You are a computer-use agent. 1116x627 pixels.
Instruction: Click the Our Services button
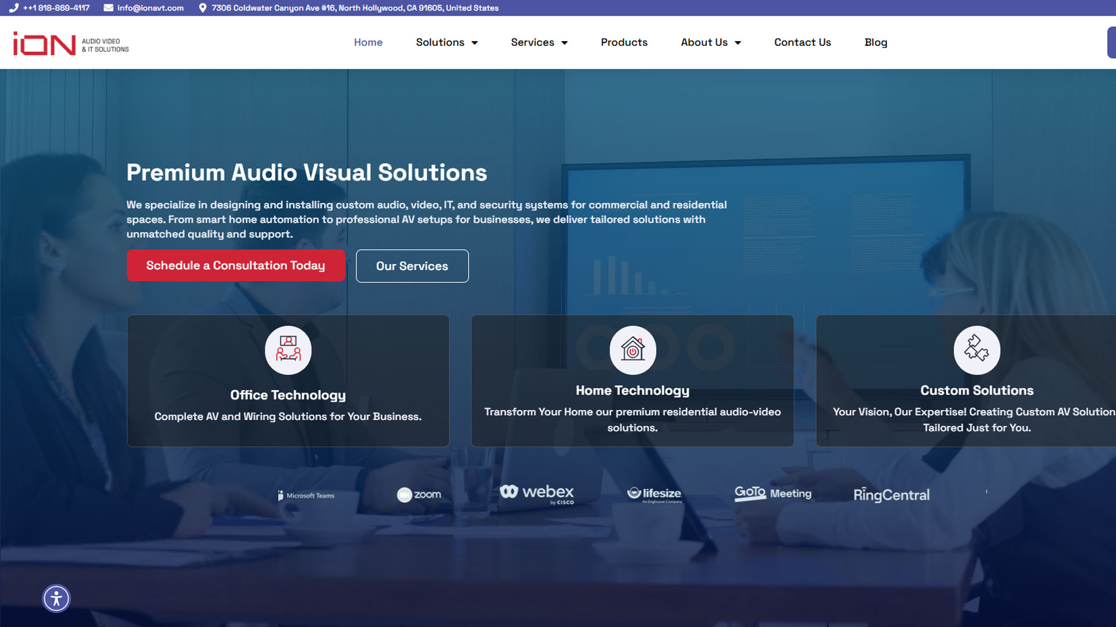[412, 266]
